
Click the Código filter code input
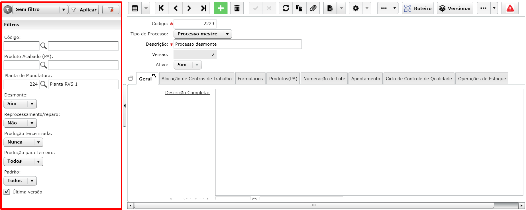(21, 46)
